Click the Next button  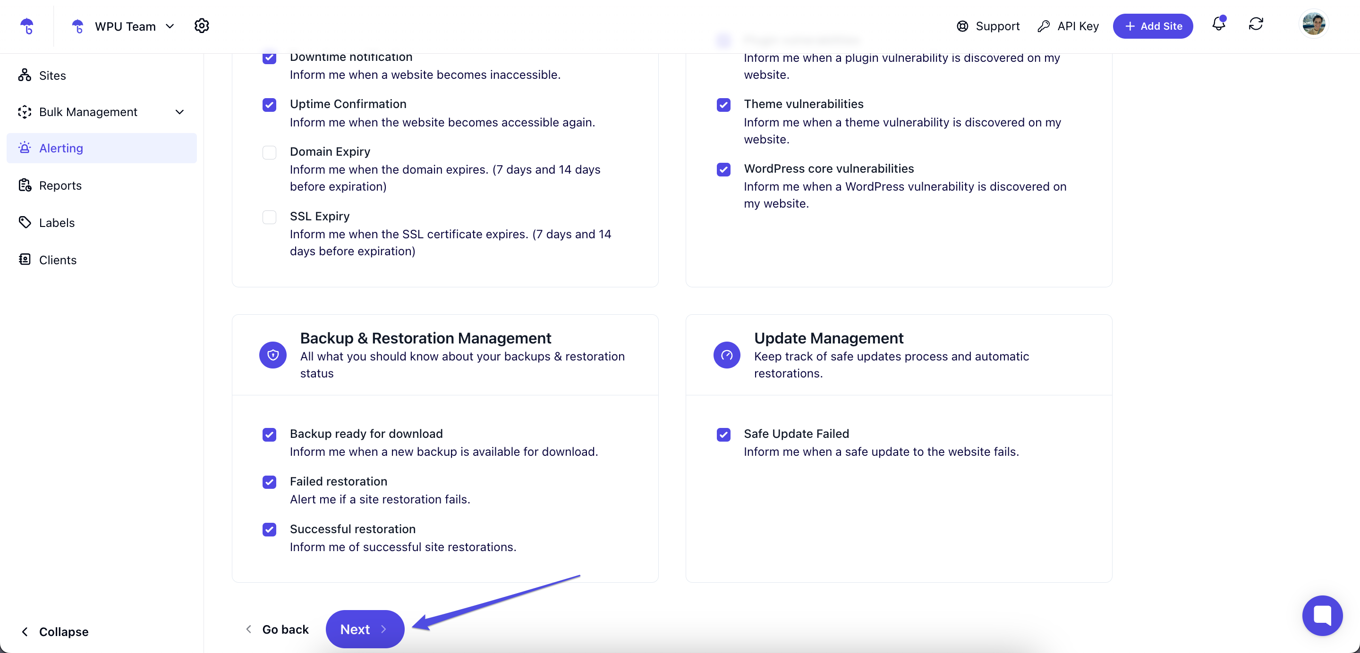point(365,629)
